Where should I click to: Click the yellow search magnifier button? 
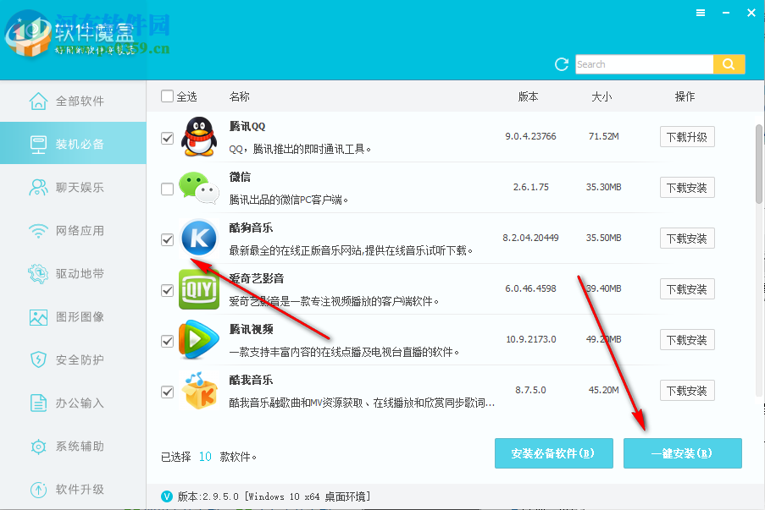point(729,64)
